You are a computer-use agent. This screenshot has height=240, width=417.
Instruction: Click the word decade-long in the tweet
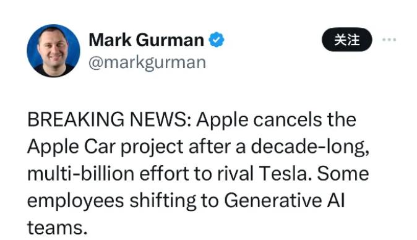pos(310,147)
